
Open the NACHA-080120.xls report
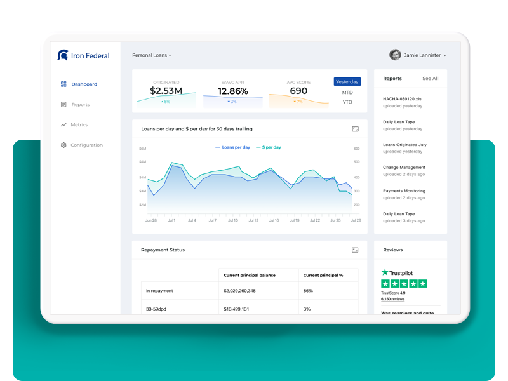click(x=402, y=99)
